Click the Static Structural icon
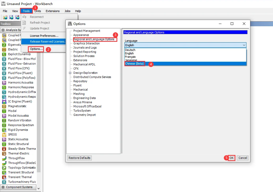Image resolution: width=273 pixels, height=192 pixels. 4,144
